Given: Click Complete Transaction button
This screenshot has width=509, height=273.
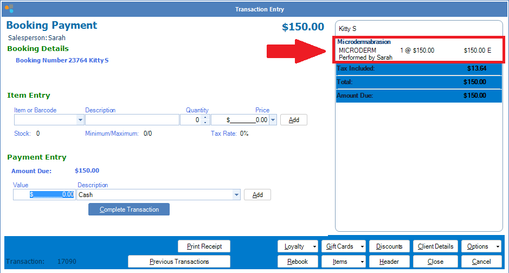Looking at the screenshot, I should pyautogui.click(x=129, y=209).
